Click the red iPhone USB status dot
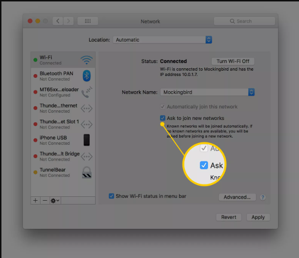 [35, 140]
